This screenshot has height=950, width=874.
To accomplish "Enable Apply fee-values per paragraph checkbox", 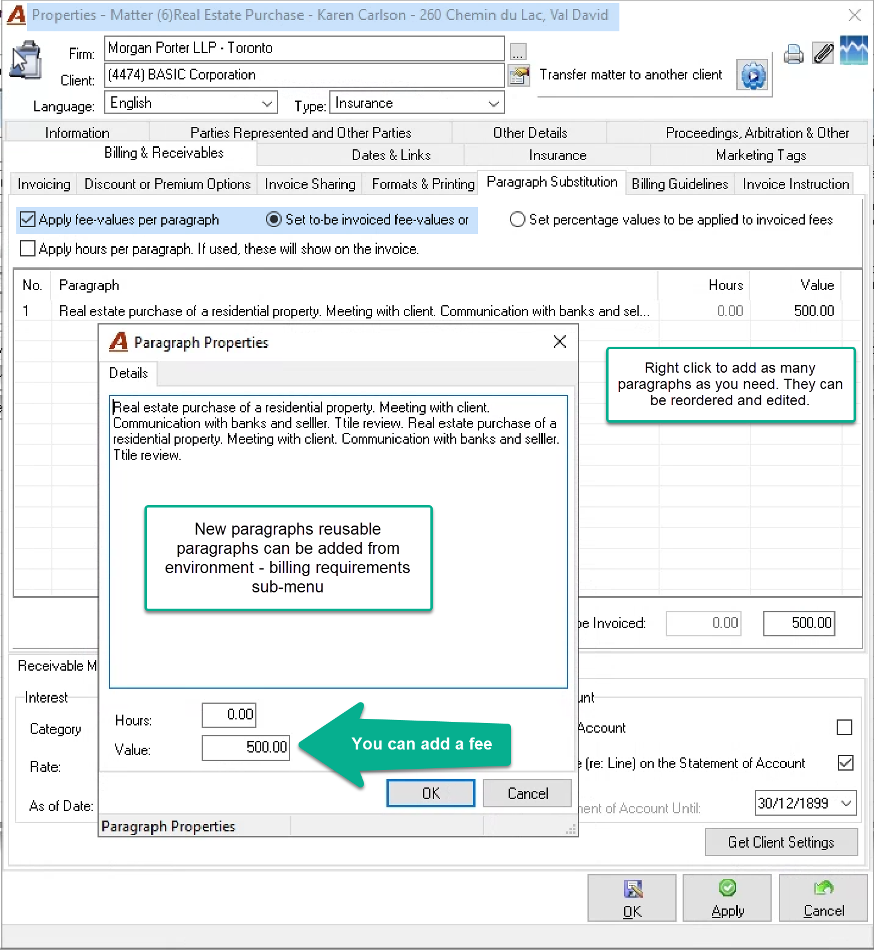I will 28,219.
